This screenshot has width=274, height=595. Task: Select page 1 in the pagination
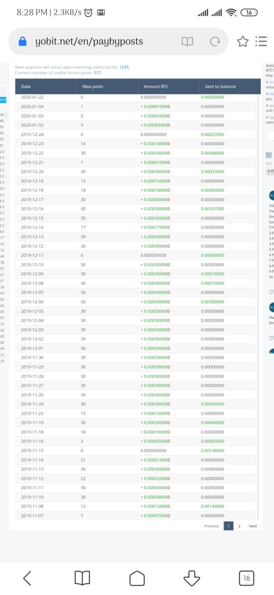228,526
